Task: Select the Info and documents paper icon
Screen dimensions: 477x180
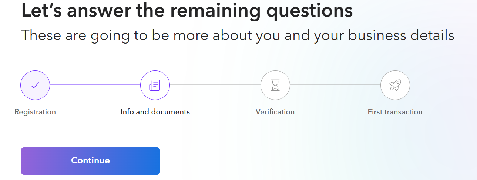Action: [x=155, y=85]
